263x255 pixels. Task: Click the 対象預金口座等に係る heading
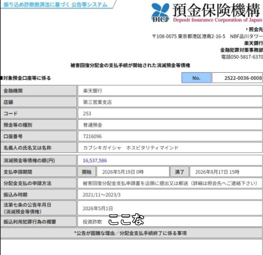point(25,78)
